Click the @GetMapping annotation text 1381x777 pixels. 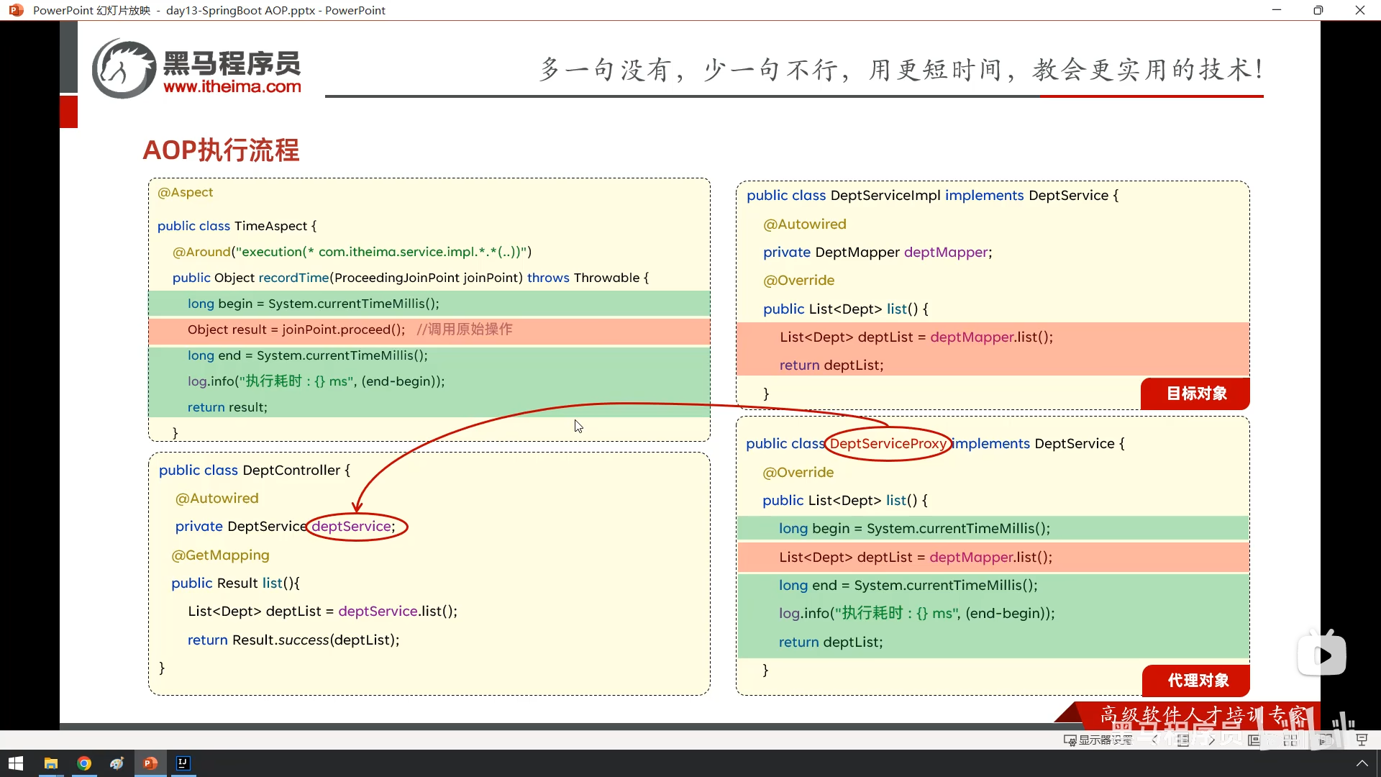point(220,555)
